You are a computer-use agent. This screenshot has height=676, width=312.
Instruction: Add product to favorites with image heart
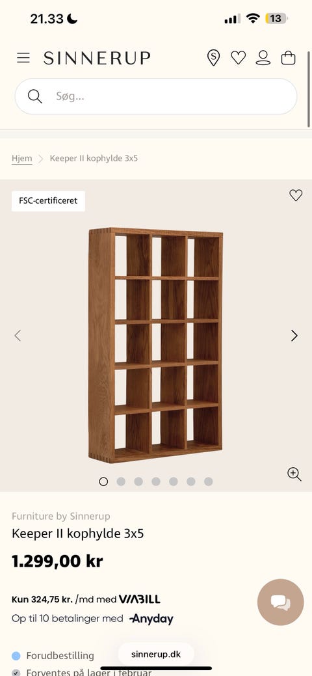point(296,195)
